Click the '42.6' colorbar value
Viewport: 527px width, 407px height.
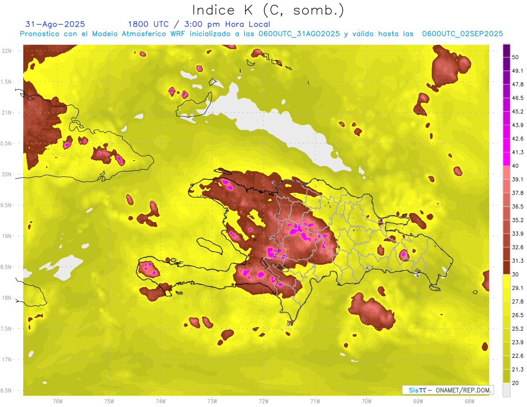coord(517,139)
